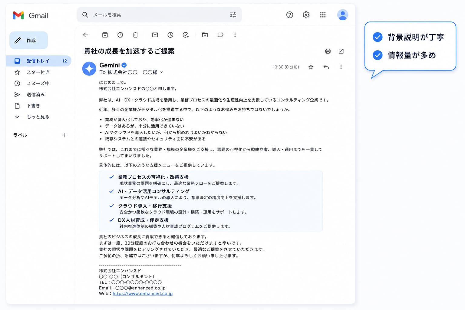
Task: Click the DX人材育成・伴走支援 item
Action: click(143, 220)
